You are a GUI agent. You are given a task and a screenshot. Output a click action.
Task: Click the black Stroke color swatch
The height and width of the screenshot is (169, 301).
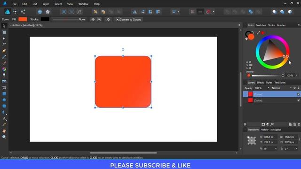tap(45, 19)
